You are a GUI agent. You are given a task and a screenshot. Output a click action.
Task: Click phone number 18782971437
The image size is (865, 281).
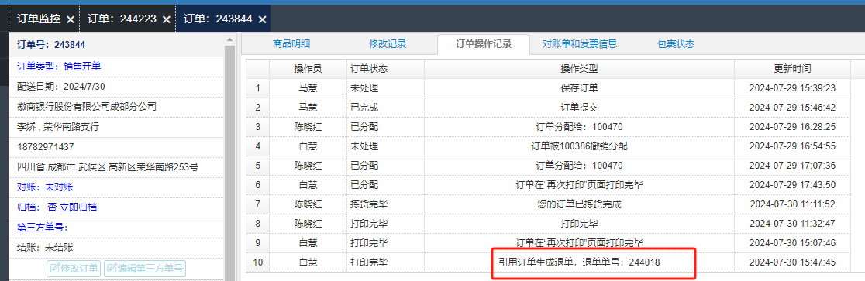pyautogui.click(x=46, y=147)
